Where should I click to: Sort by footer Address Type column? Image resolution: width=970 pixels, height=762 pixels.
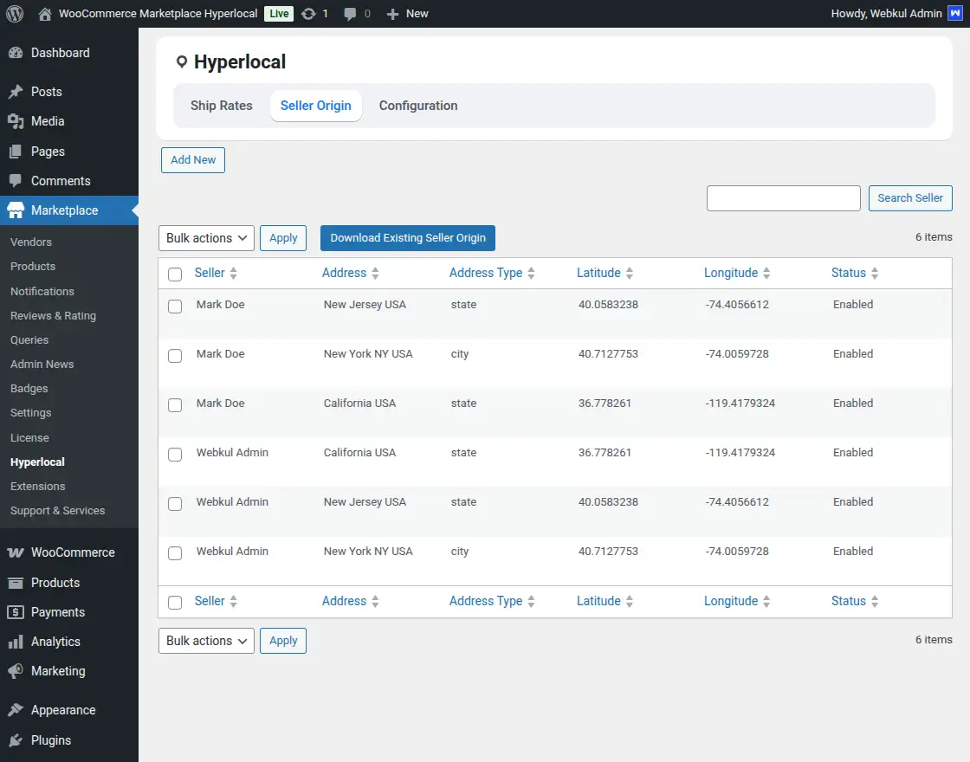492,601
